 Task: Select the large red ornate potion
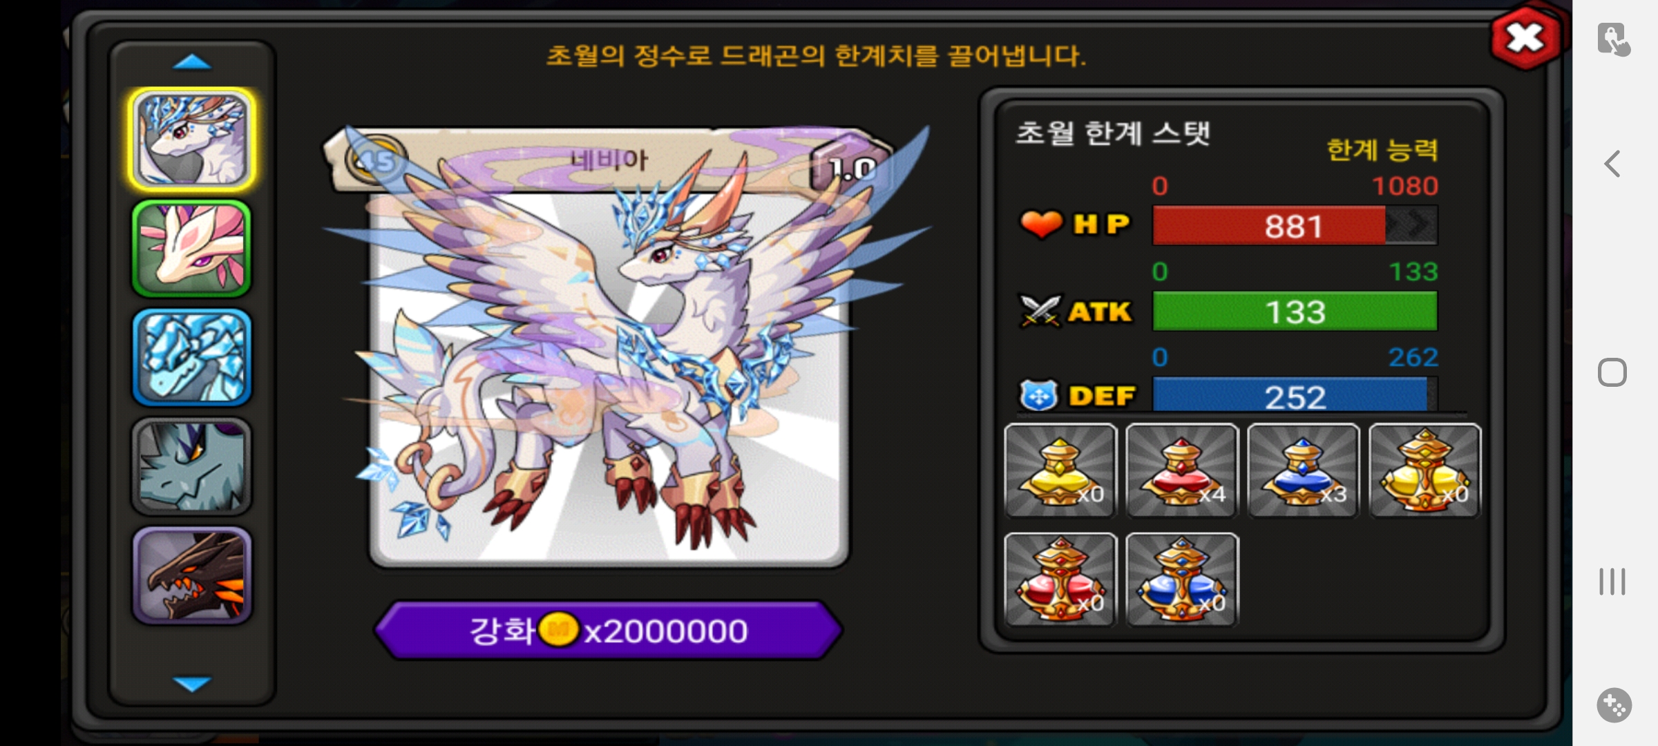1060,580
